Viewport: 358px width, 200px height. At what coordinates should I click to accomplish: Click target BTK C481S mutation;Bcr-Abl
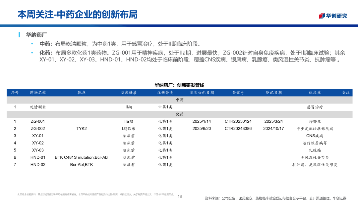tap(82, 158)
